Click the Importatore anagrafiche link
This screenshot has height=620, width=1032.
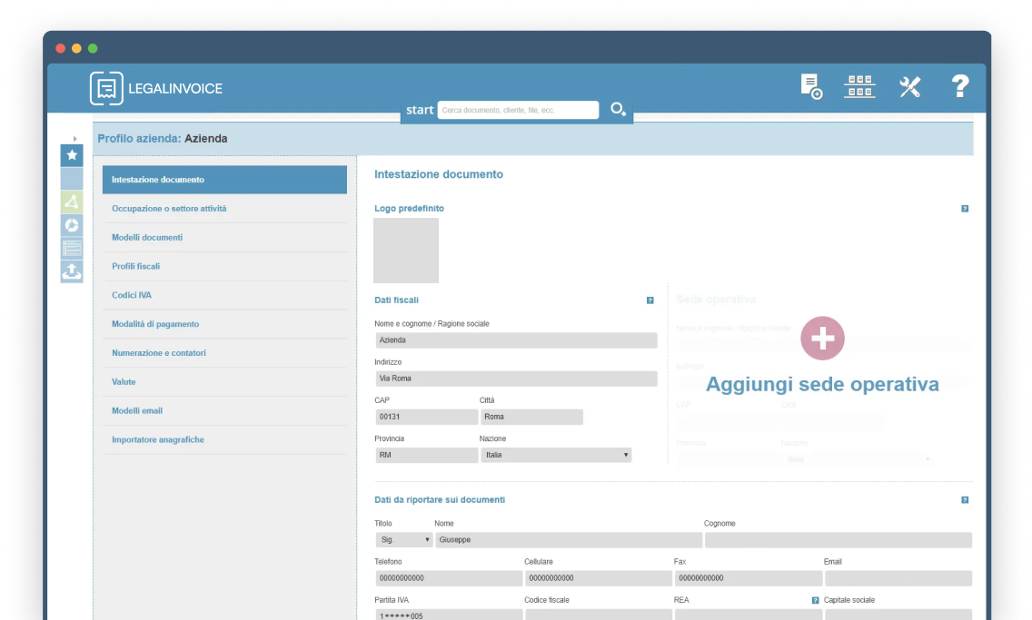click(158, 439)
